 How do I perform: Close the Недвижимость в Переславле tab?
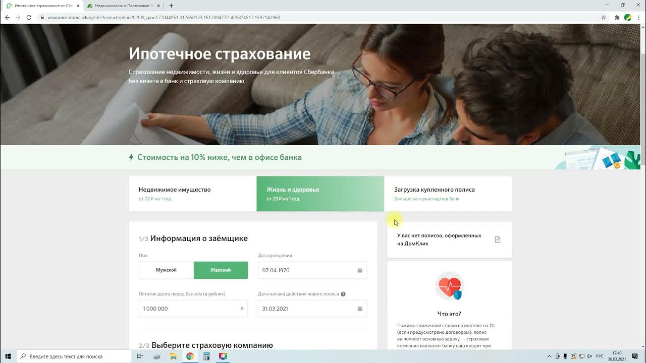[x=159, y=6]
